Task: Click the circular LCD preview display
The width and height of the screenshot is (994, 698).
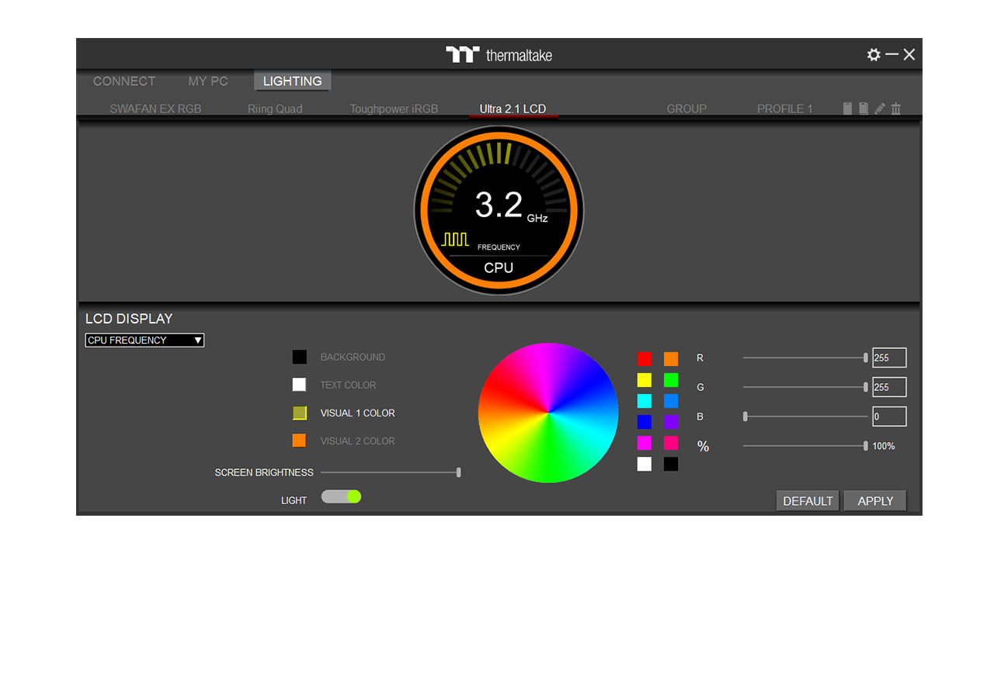Action: [499, 210]
